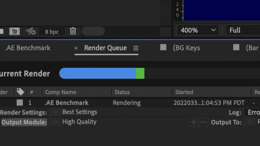Viewport: 260px width, 146px height.
Task: Click the High Quality output module link
Action: click(x=79, y=122)
